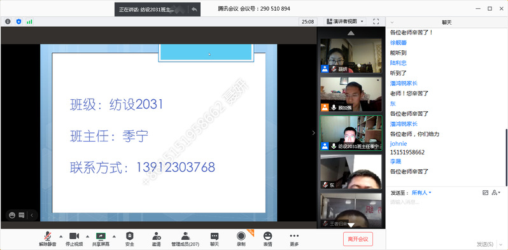Screen dimensions: 508x250
Task: Show earlier participants with the up arrow
Action: click(x=351, y=32)
